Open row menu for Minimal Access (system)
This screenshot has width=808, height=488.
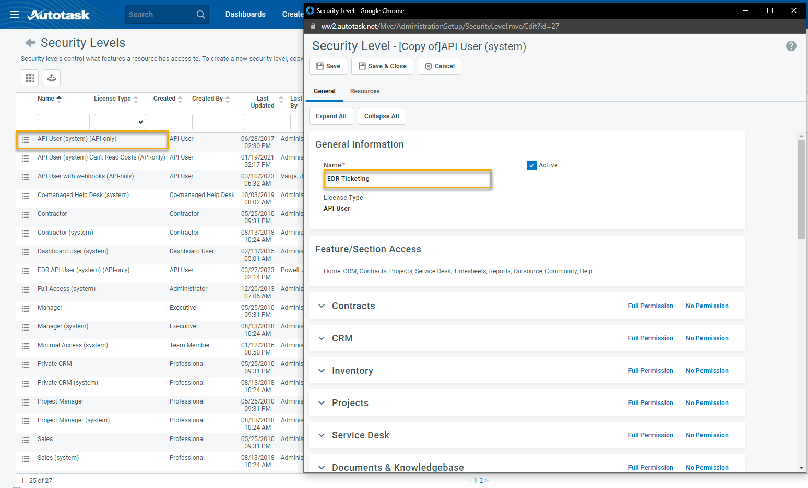click(26, 346)
